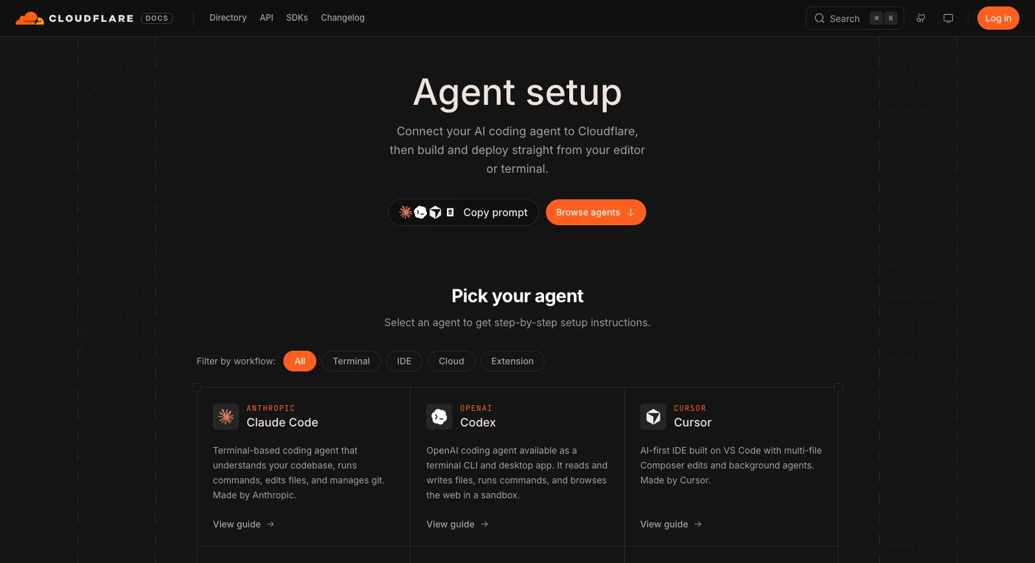Open the Directory nav item
1035x563 pixels.
[x=228, y=18]
